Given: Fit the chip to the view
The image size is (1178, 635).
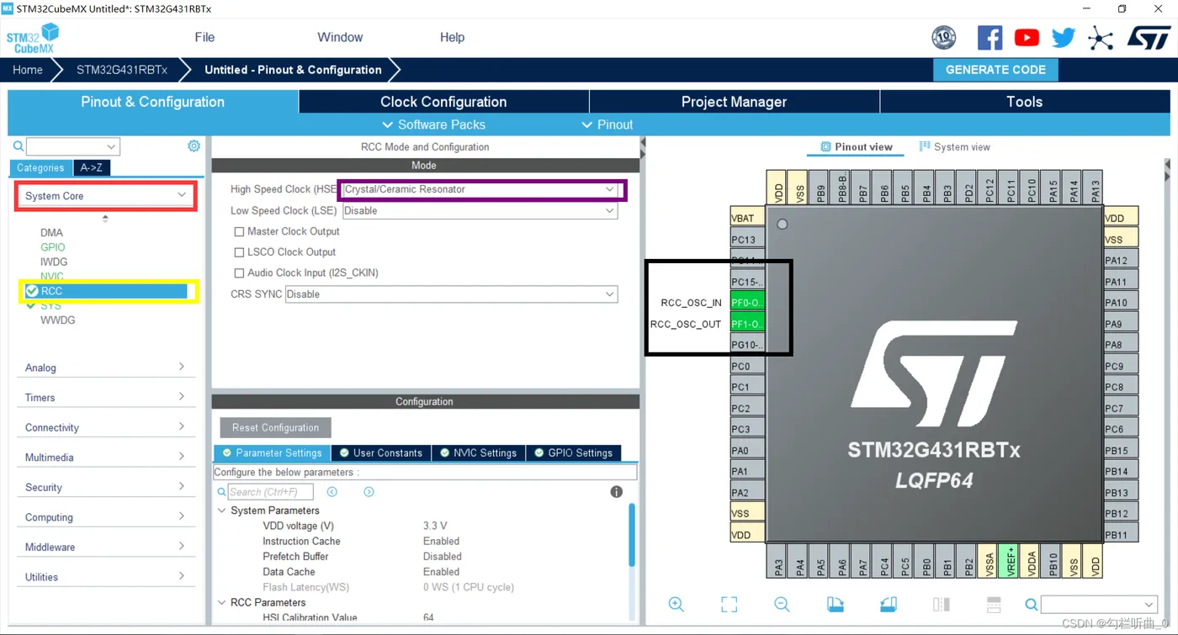Looking at the screenshot, I should (x=729, y=605).
